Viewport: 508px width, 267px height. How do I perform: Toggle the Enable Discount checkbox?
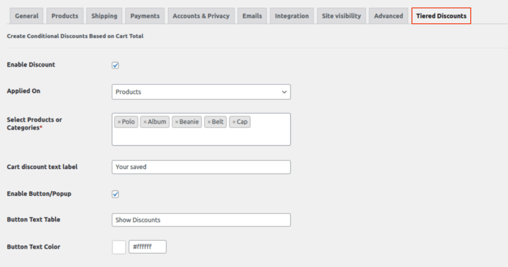116,65
